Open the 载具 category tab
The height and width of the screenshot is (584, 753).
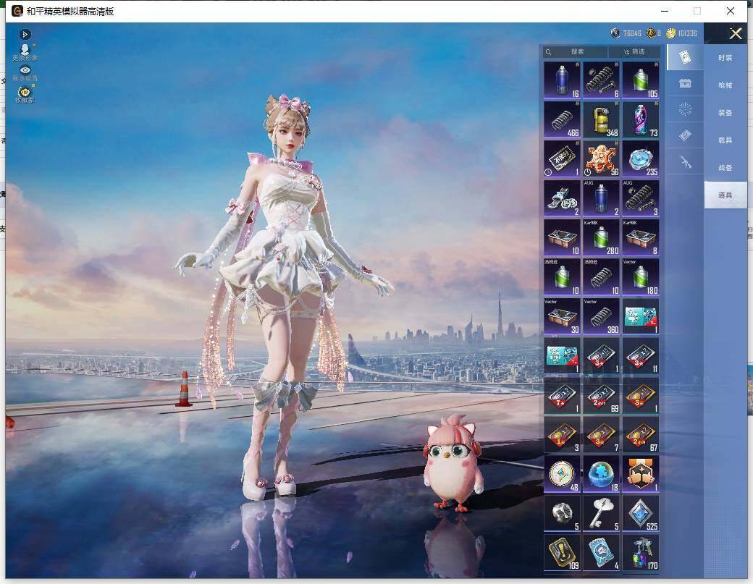point(725,140)
